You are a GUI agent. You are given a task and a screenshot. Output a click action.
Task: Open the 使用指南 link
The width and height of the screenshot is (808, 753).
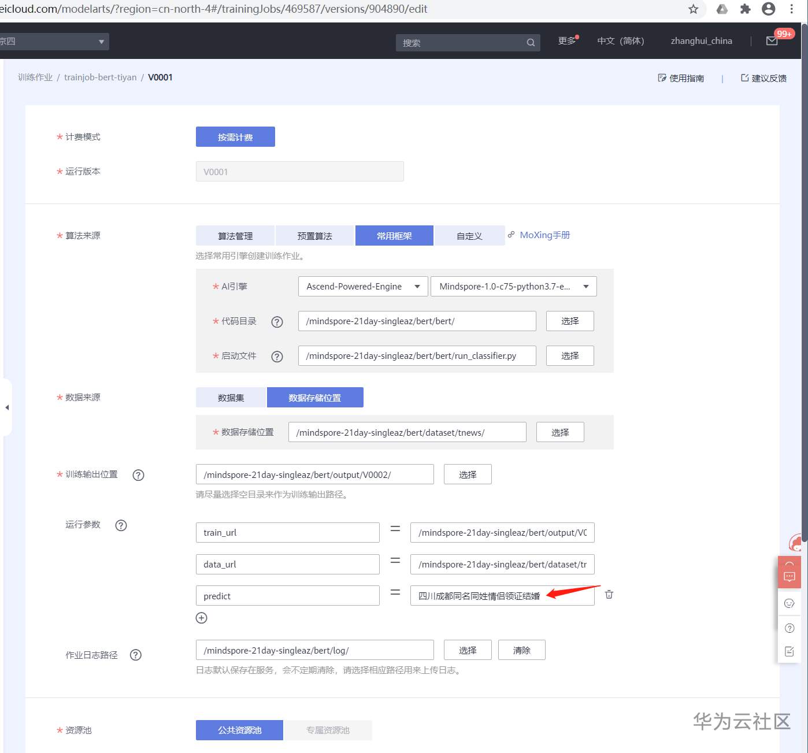pos(681,78)
